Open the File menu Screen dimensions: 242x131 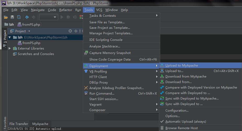coord(6,10)
